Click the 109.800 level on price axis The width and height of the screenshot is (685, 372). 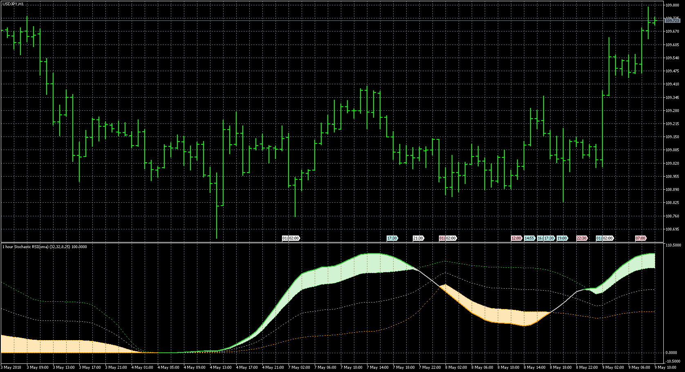point(672,5)
